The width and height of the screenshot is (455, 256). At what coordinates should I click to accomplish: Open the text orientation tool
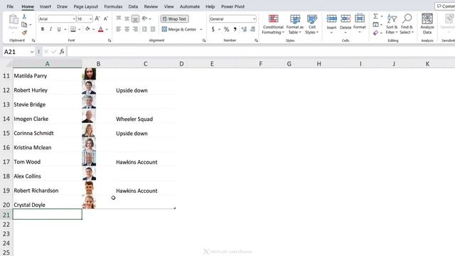tap(144, 18)
